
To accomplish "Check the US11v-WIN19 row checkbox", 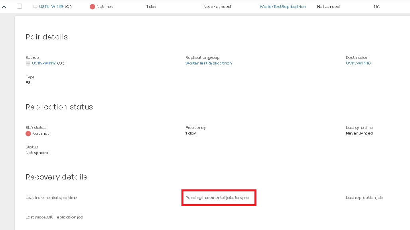I will coord(20,6).
